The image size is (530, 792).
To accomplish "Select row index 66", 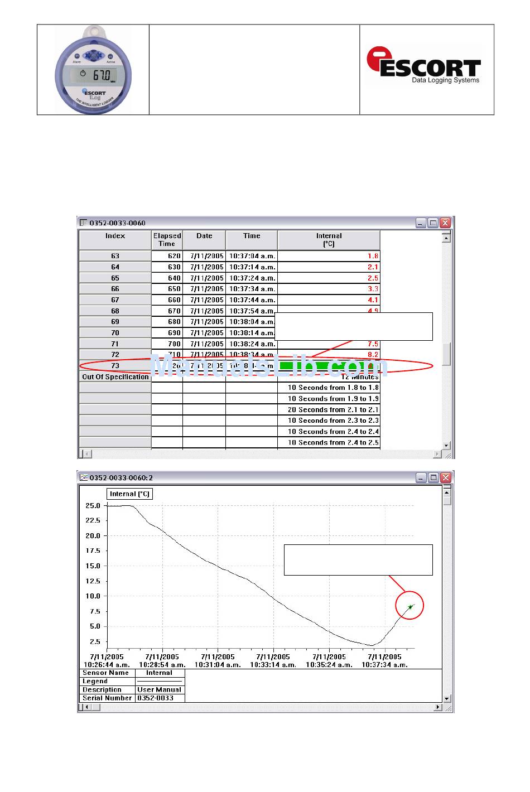I will pos(115,289).
